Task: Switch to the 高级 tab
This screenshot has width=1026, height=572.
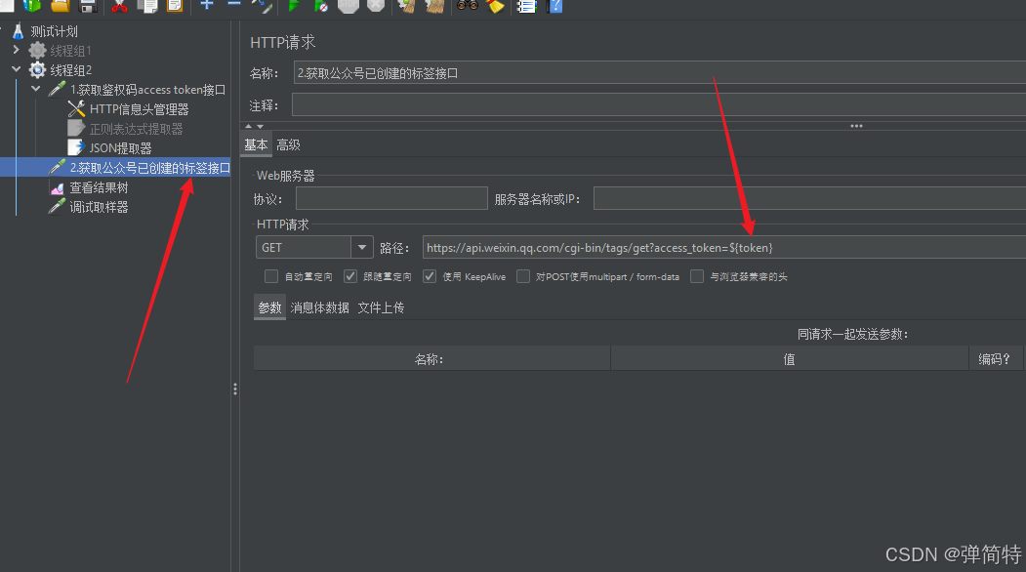Action: 288,143
